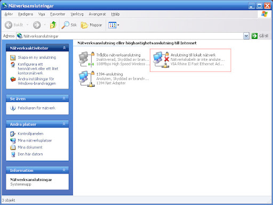Open Skapa en ny anslutning link

(37, 57)
